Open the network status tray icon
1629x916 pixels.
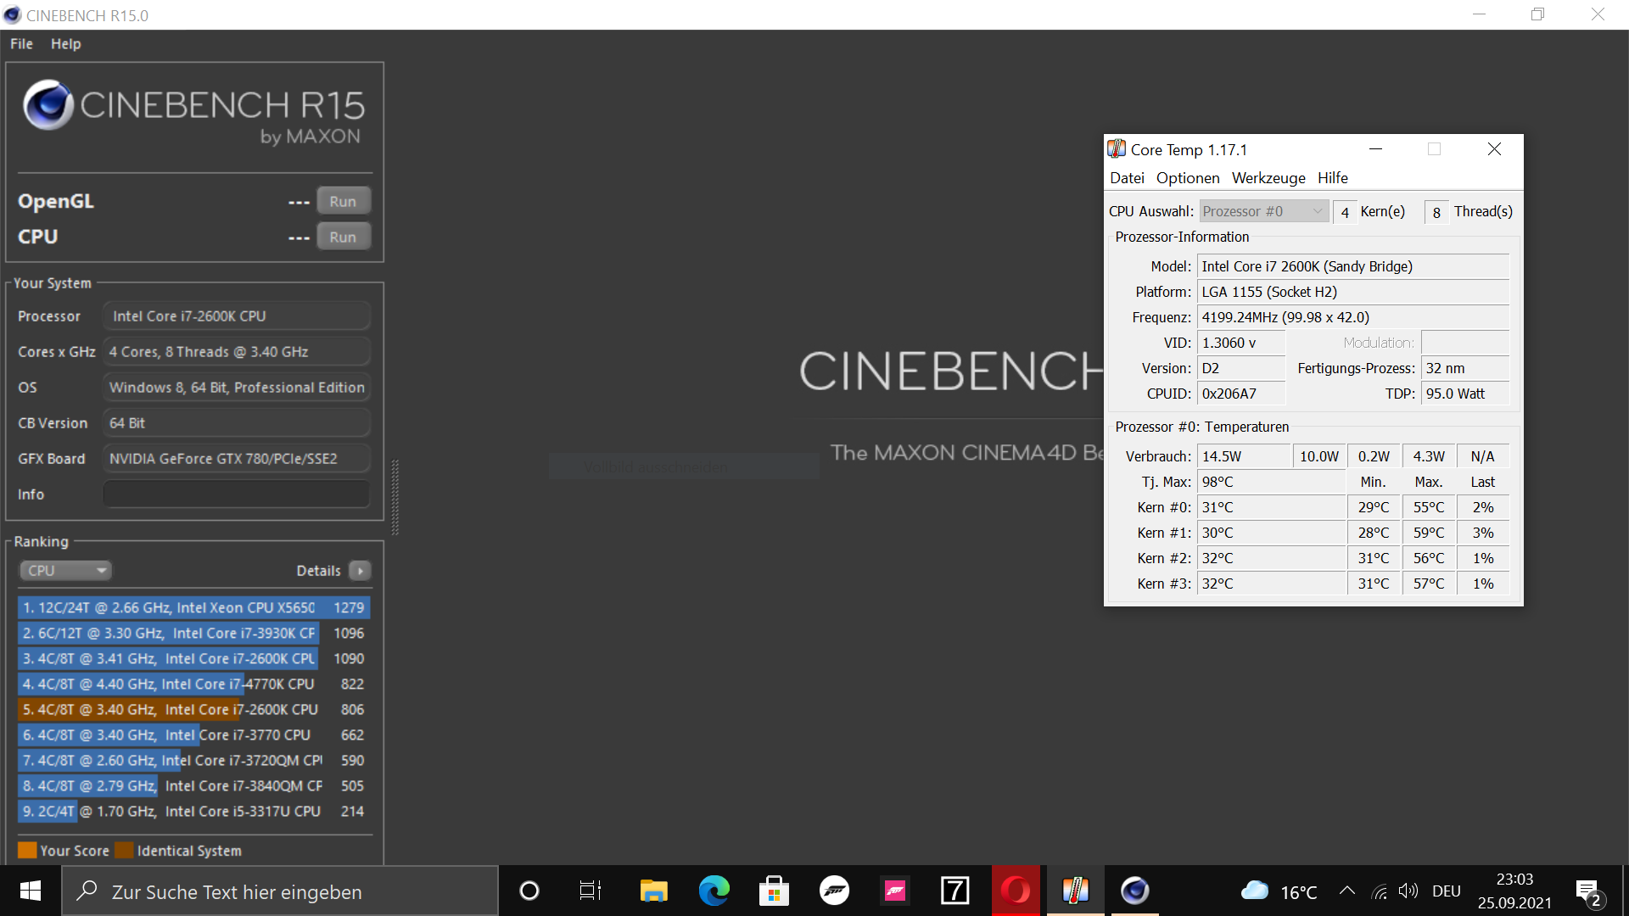point(1380,891)
